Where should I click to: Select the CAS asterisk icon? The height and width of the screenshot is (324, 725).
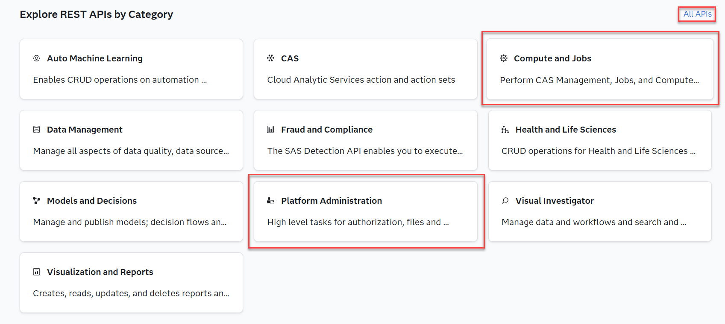point(271,58)
